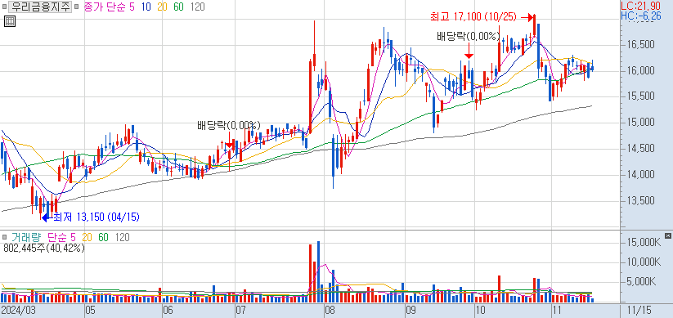
Task: Select the blue 10 price moving average label
Action: (x=146, y=7)
